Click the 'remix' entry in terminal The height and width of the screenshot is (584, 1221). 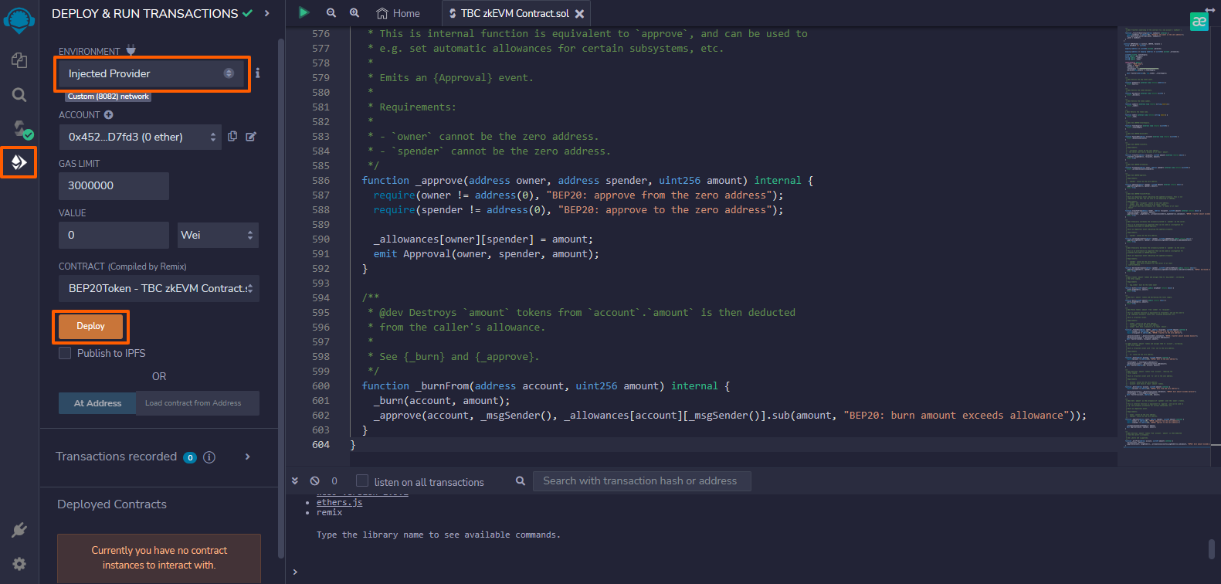point(329,512)
